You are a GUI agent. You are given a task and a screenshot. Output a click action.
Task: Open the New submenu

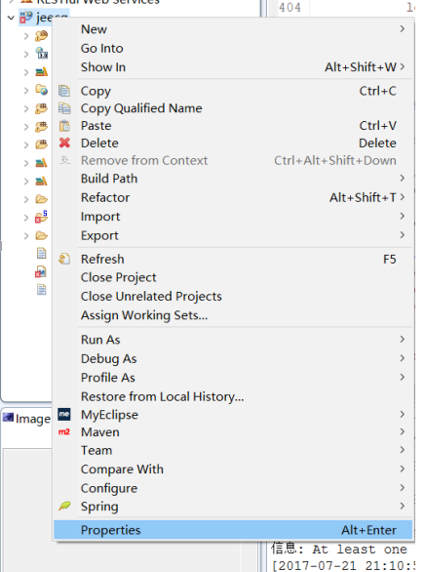[x=233, y=29]
